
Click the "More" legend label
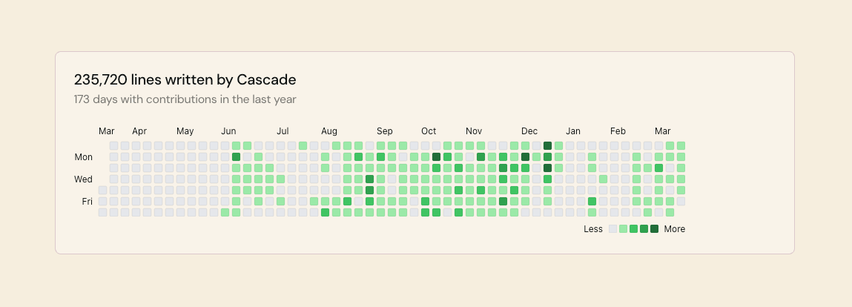point(674,228)
